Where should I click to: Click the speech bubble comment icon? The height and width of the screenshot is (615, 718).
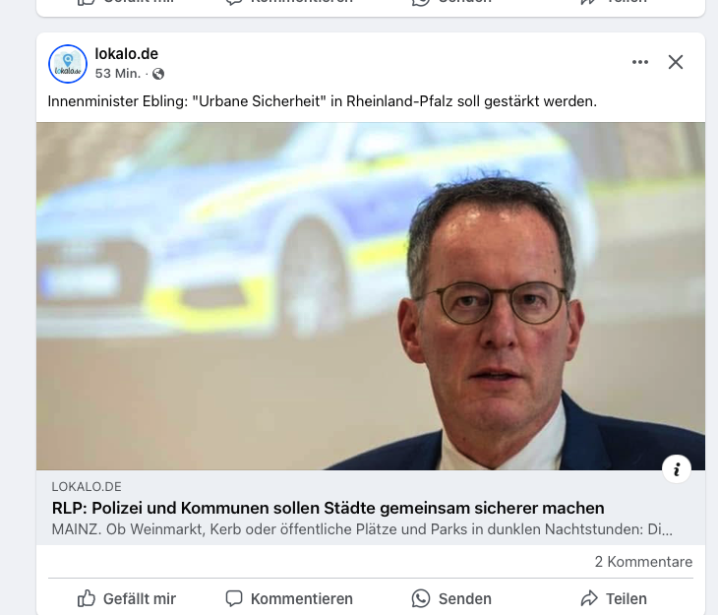pos(234,598)
